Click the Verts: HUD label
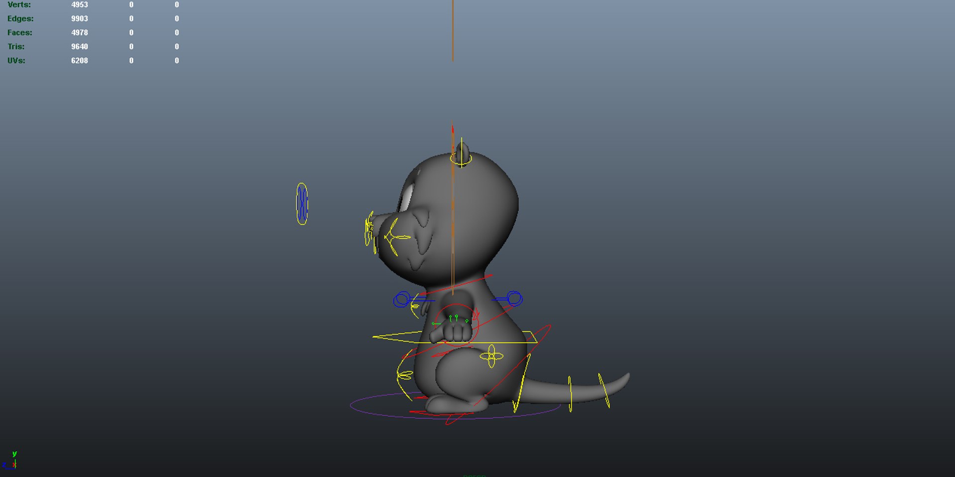955x477 pixels. (19, 4)
